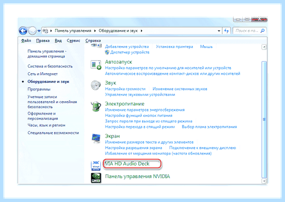Click the Панель управления breadcrumb

[73, 31]
